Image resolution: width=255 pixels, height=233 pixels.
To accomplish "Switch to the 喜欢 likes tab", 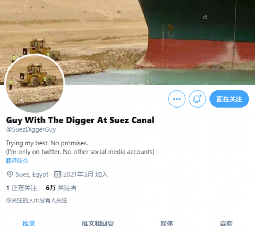I will point(226,224).
